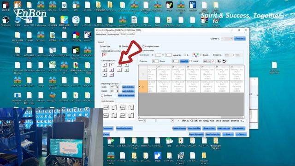Click Height spinner arrows

tap(118, 91)
